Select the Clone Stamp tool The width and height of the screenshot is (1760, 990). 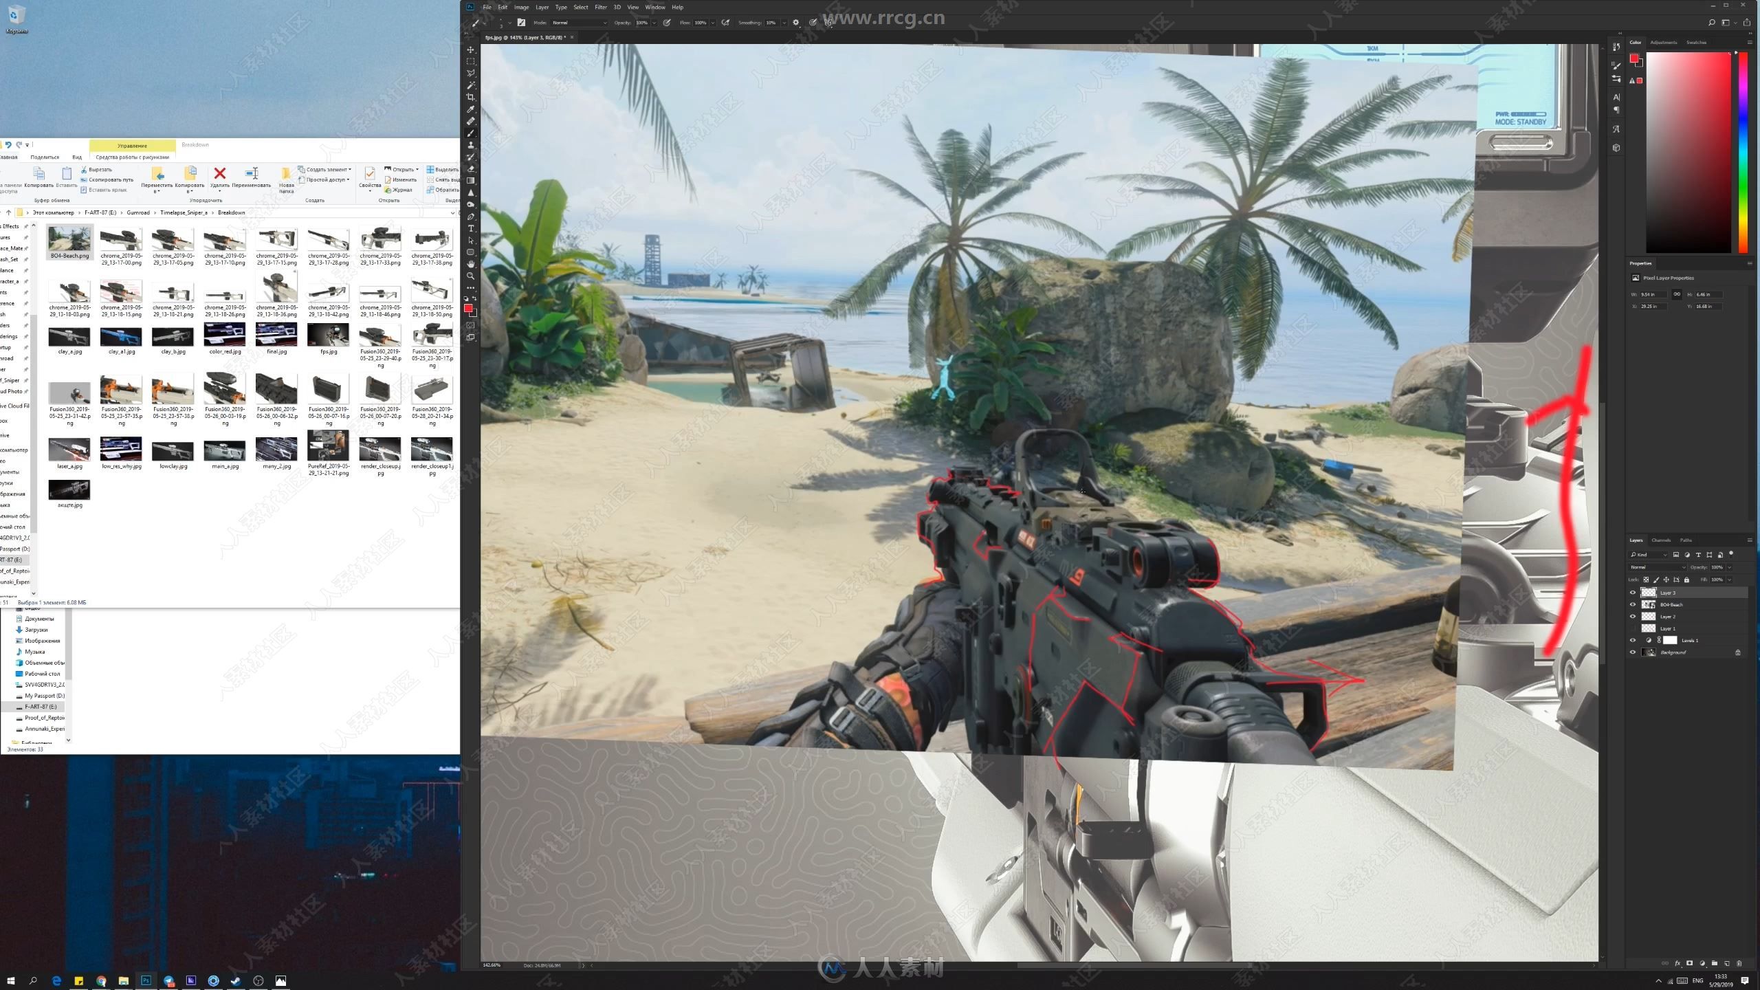click(471, 145)
